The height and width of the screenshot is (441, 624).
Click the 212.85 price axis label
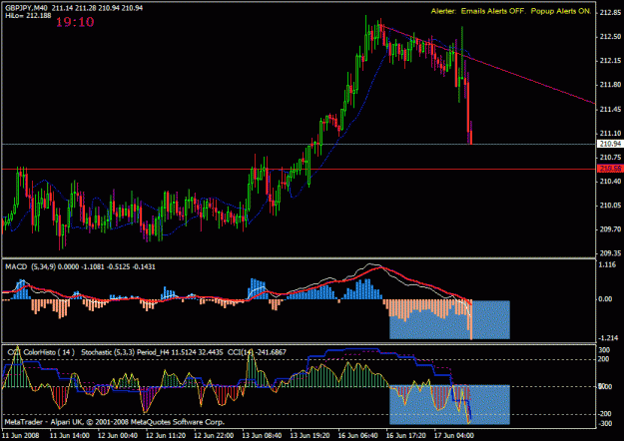pyautogui.click(x=610, y=12)
